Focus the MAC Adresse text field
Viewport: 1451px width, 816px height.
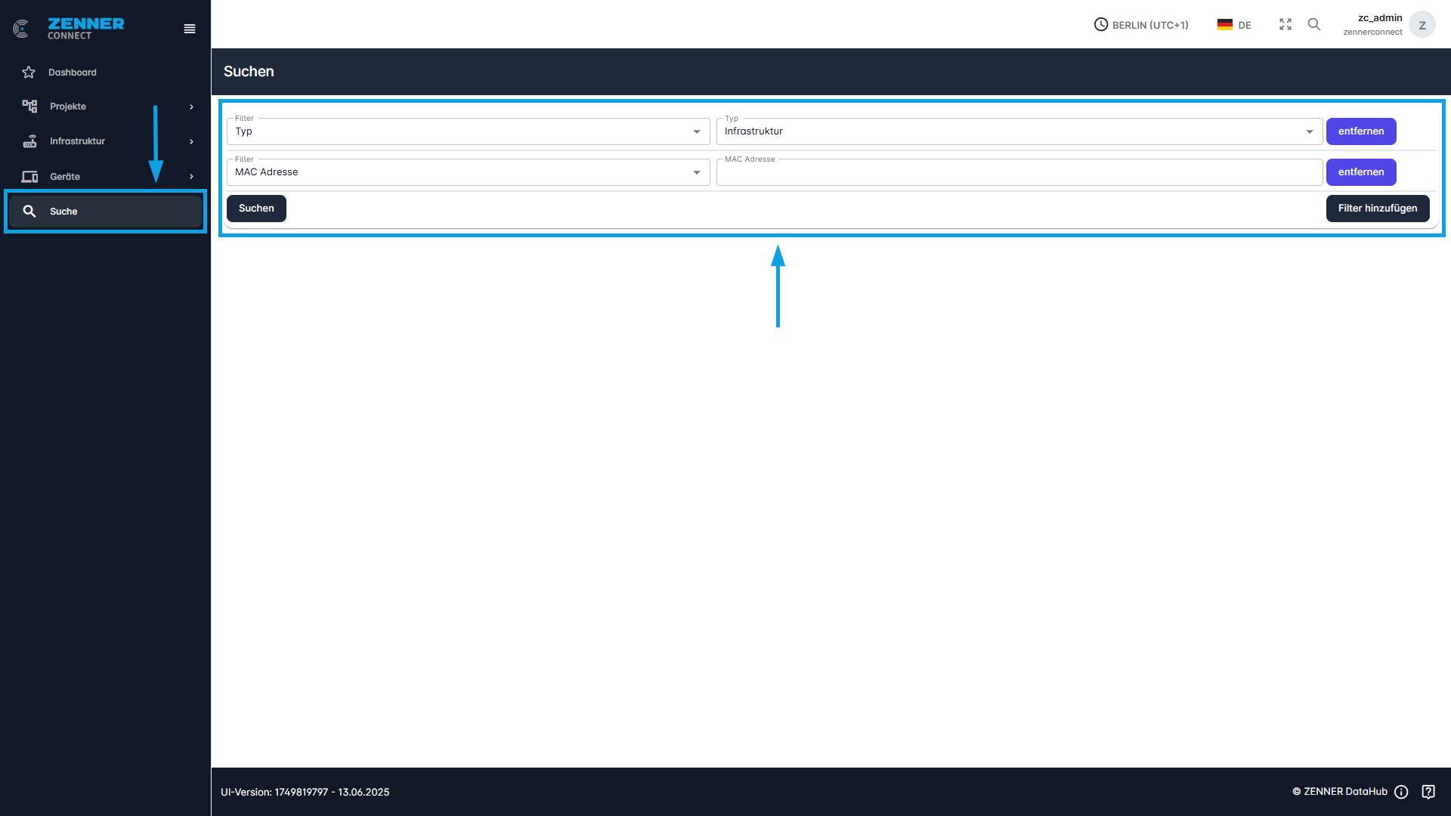pos(1019,174)
